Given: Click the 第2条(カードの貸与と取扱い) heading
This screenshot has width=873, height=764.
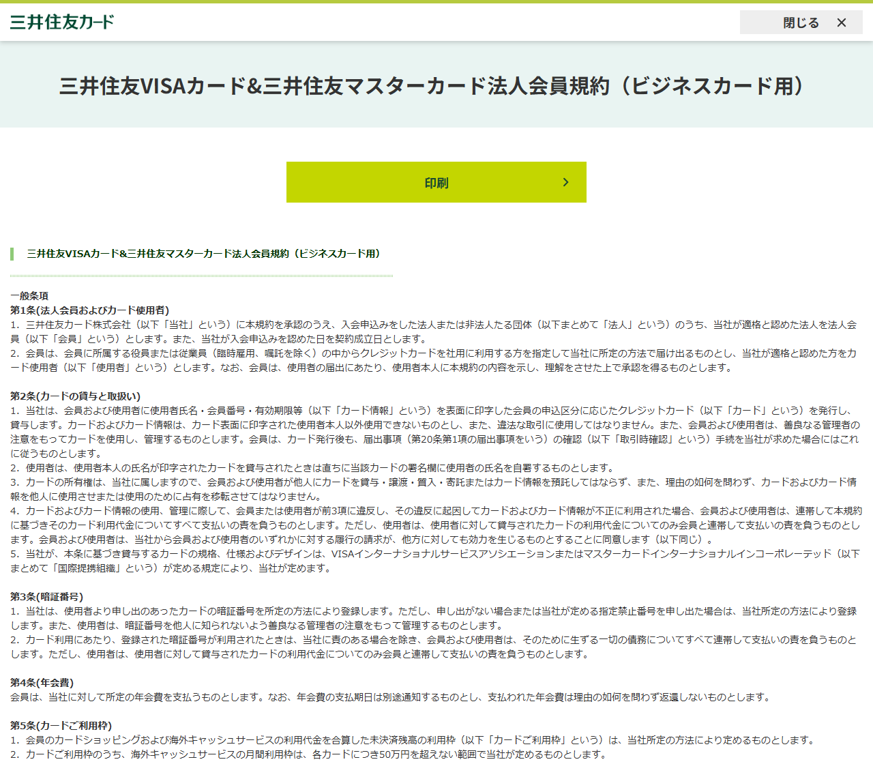Looking at the screenshot, I should (75, 396).
